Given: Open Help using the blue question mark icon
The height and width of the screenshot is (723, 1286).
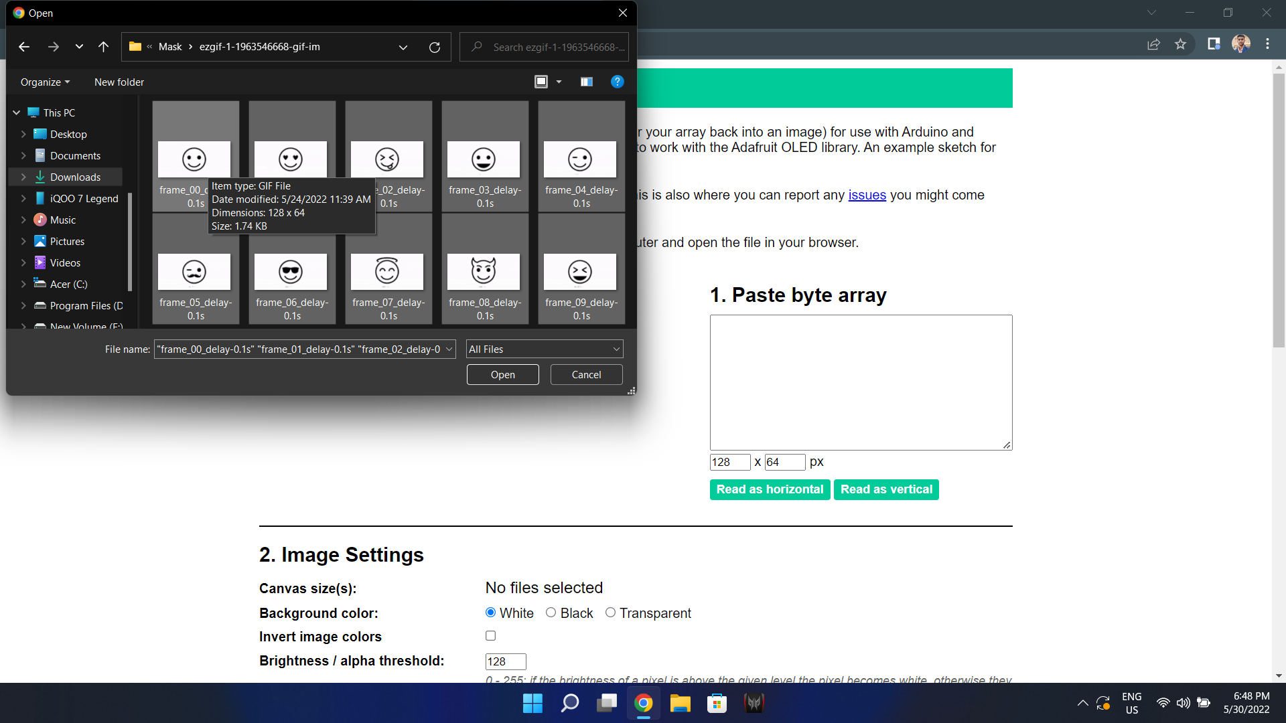Looking at the screenshot, I should tap(617, 82).
